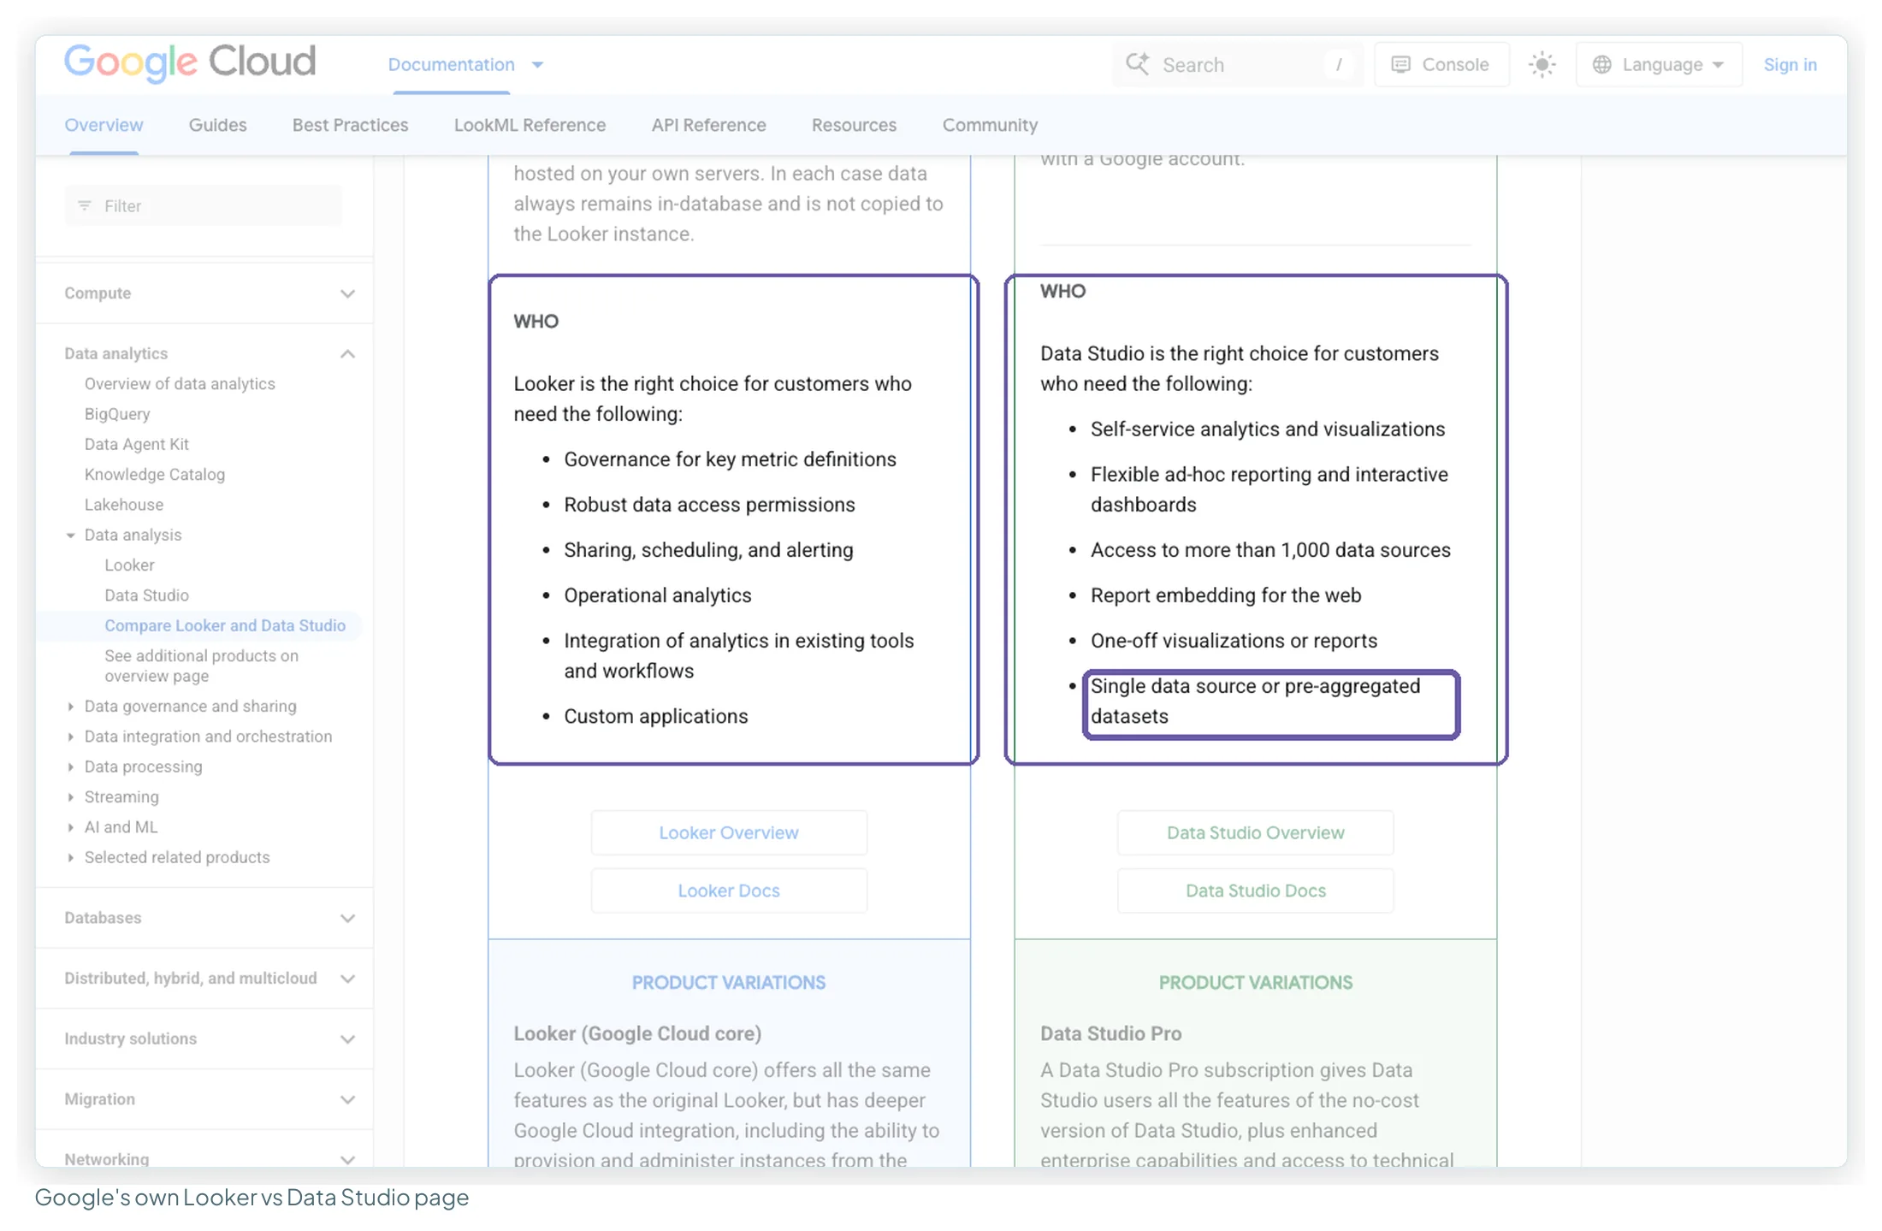Open the LookML Reference tab
This screenshot has height=1231, width=1882.
click(530, 125)
